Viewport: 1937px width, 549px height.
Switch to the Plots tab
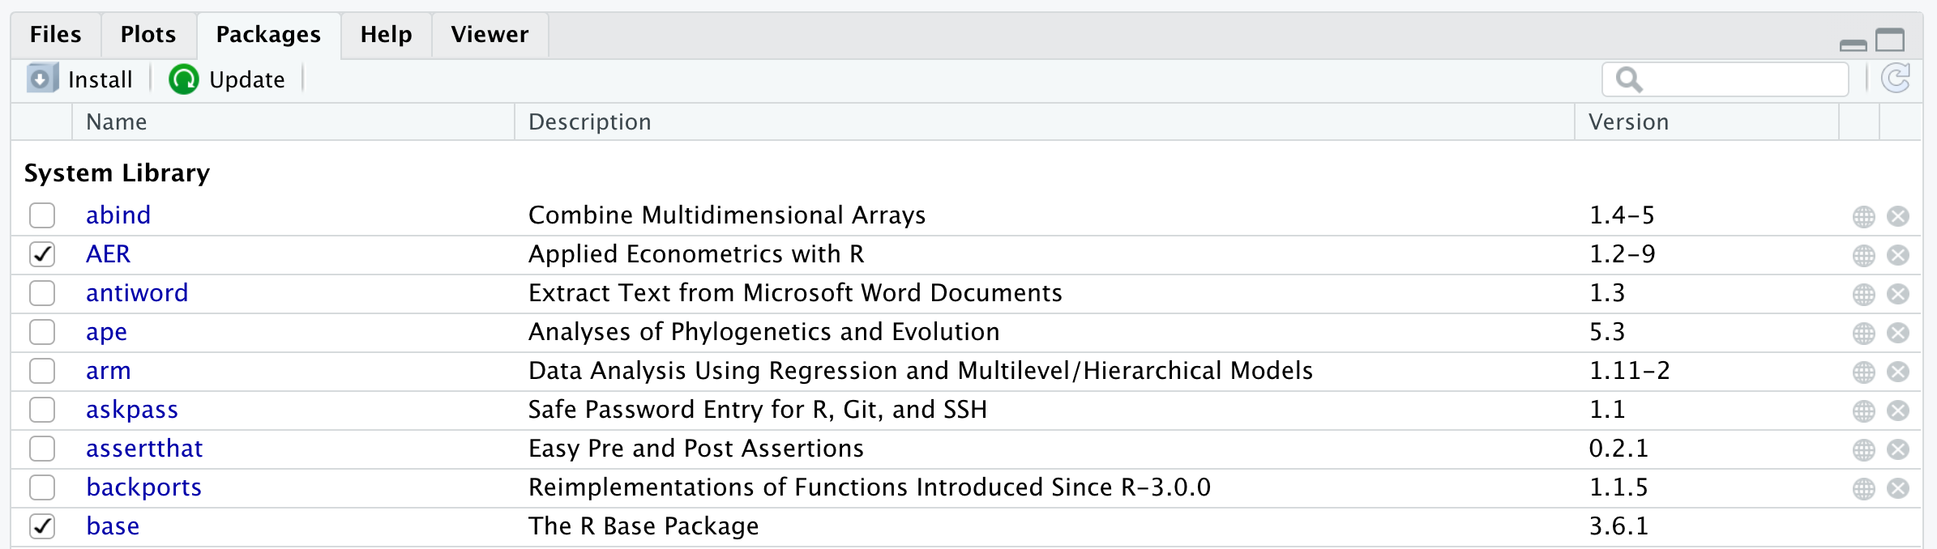coord(148,35)
